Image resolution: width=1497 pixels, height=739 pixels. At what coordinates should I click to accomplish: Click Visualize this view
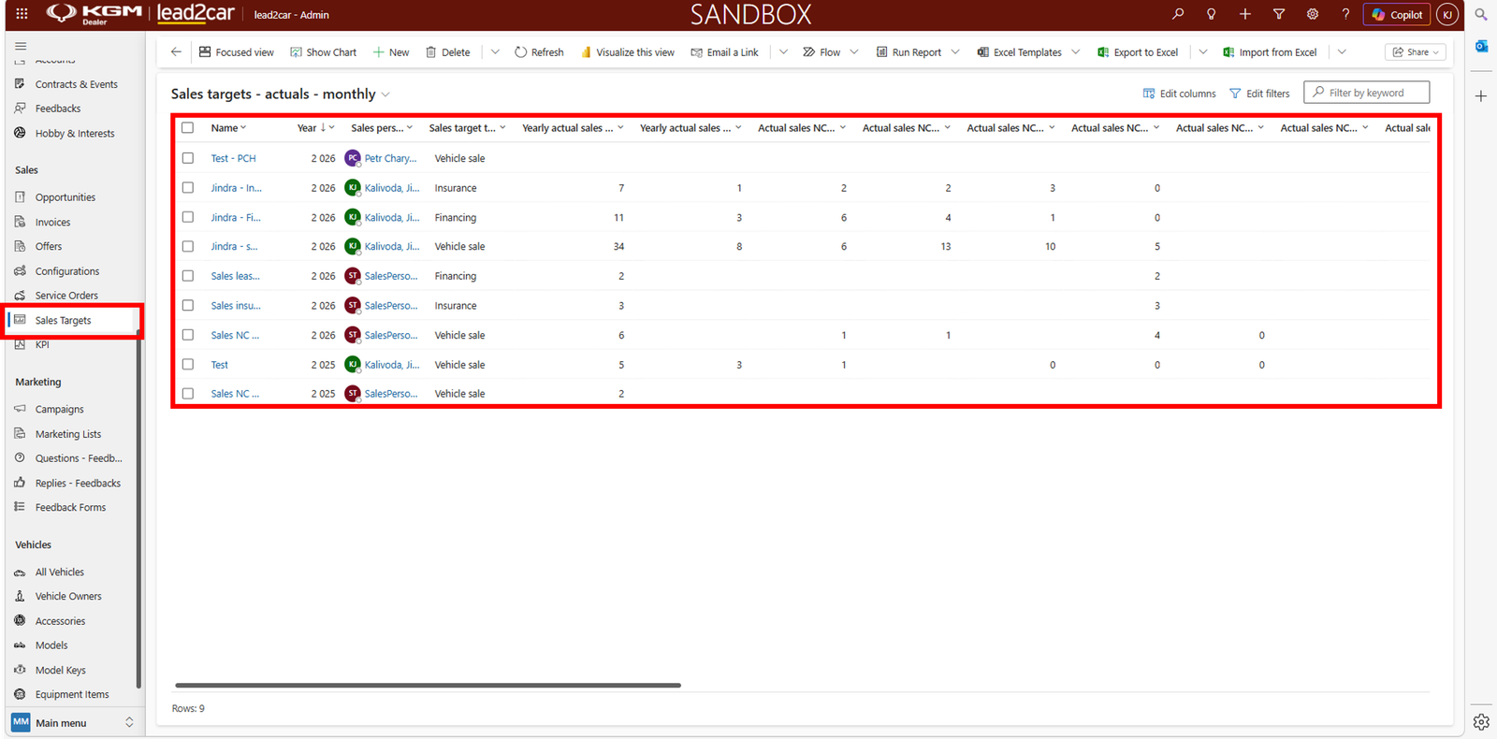627,52
